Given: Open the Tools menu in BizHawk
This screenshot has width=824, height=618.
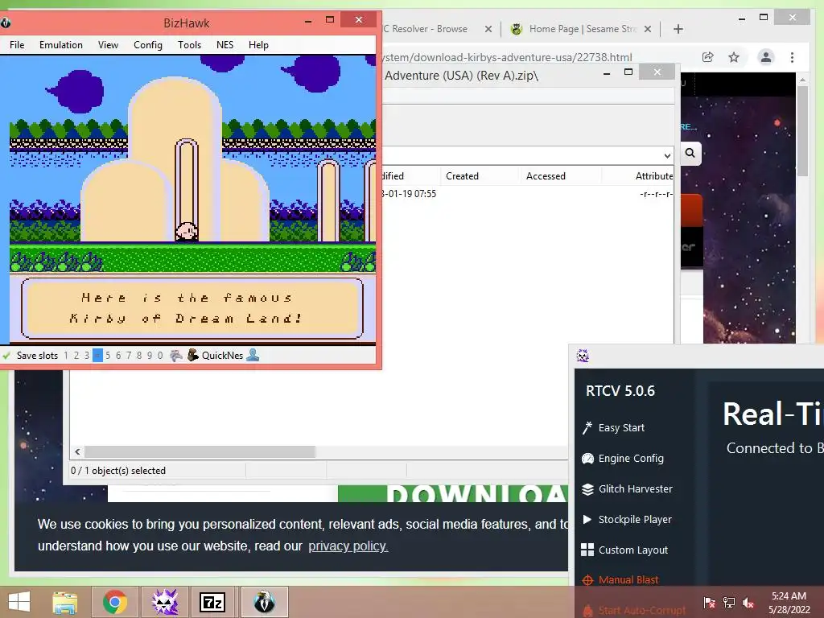Looking at the screenshot, I should click(x=189, y=45).
